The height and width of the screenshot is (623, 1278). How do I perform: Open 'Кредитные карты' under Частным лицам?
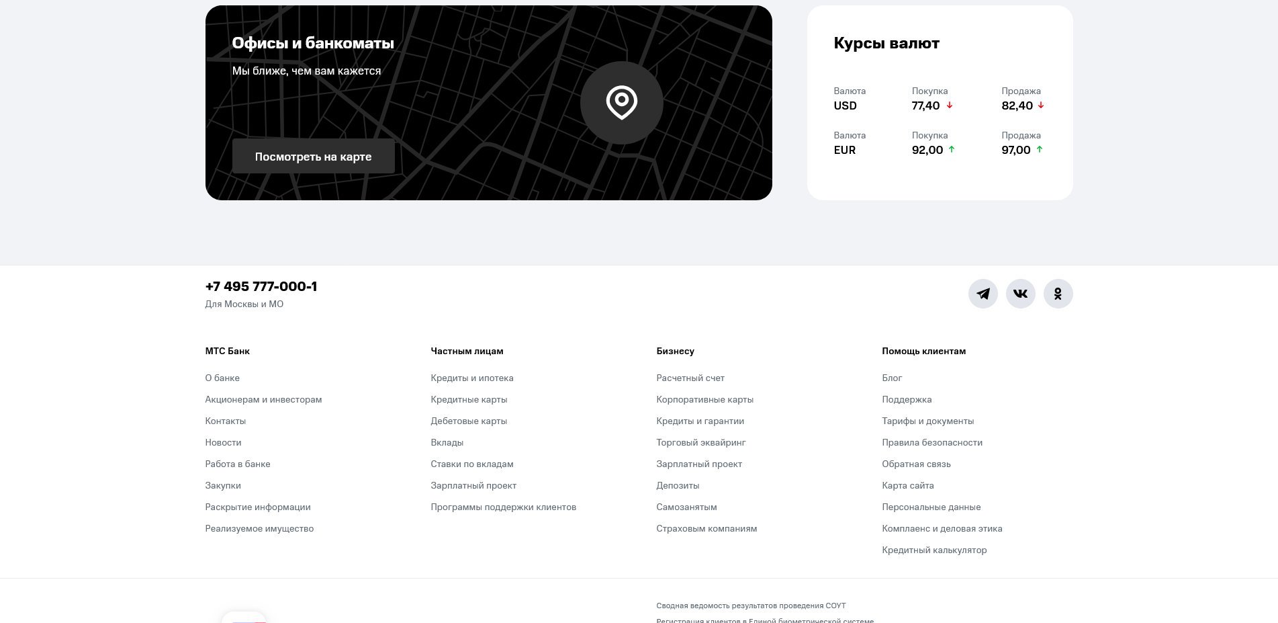tap(469, 399)
